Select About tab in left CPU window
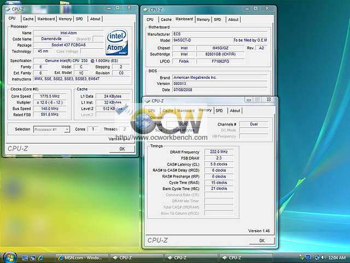 (95, 19)
